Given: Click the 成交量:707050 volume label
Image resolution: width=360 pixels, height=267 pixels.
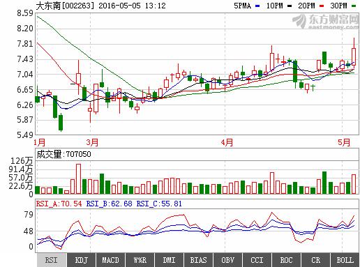Looking at the screenshot, I should tap(63, 154).
